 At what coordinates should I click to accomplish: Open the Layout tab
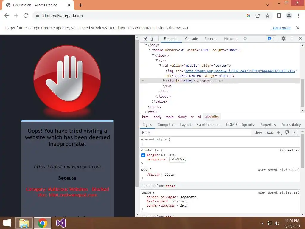pyautogui.click(x=186, y=125)
